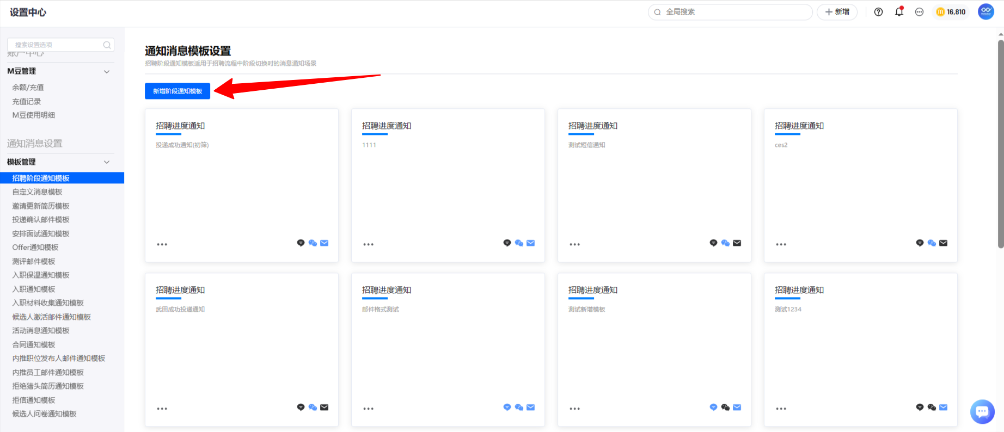Click the M豆 coin balance 16,810
This screenshot has width=1004, height=432.
pyautogui.click(x=951, y=12)
